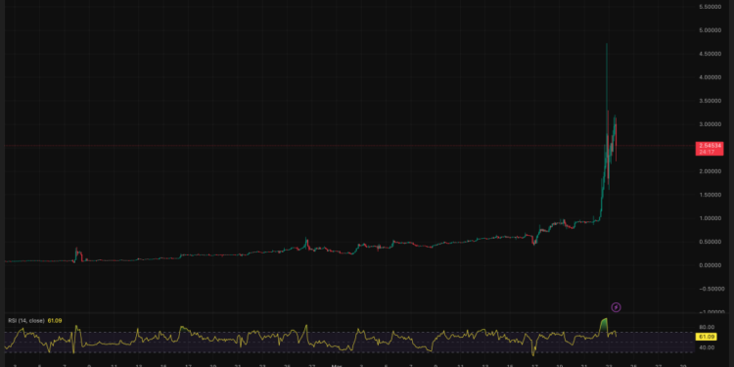Screen dimensions: 734x367
Task: Click the 2.00000 price axis label
Action: point(710,171)
